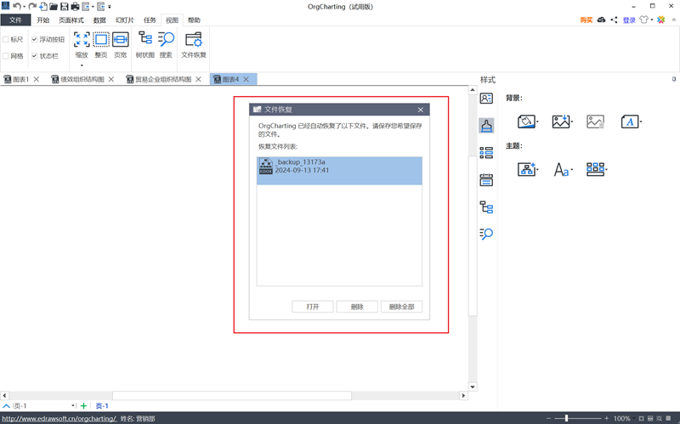
Task: Click the zoom in plus button
Action: pyautogui.click(x=606, y=418)
